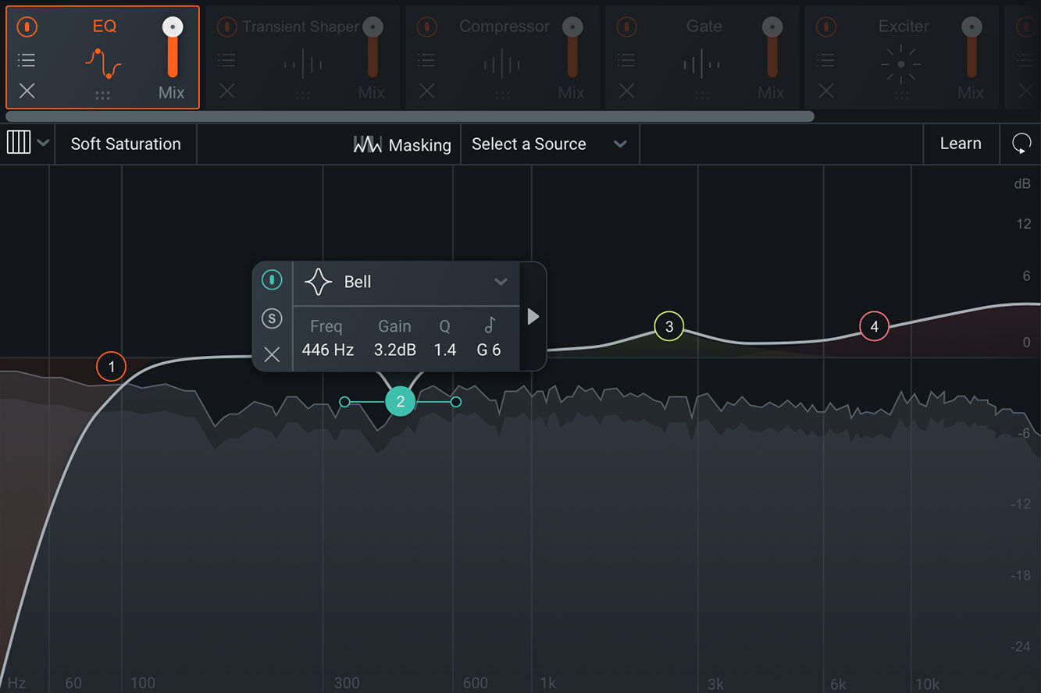Click the EQ curve icon in module header
1041x693 pixels.
point(104,66)
